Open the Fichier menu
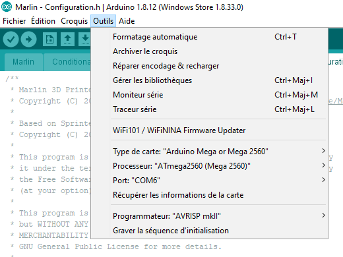This screenshot has height=257, width=343. pos(15,21)
